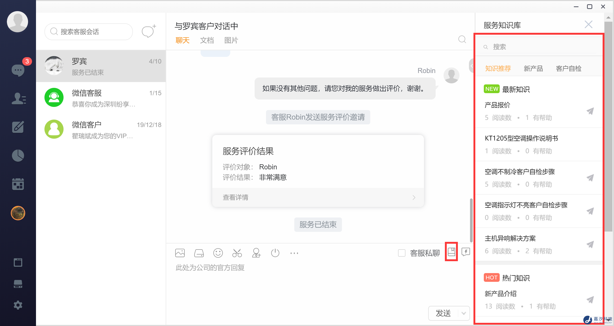
Task: Collapse the knowledge panel side handle
Action: [x=472, y=66]
